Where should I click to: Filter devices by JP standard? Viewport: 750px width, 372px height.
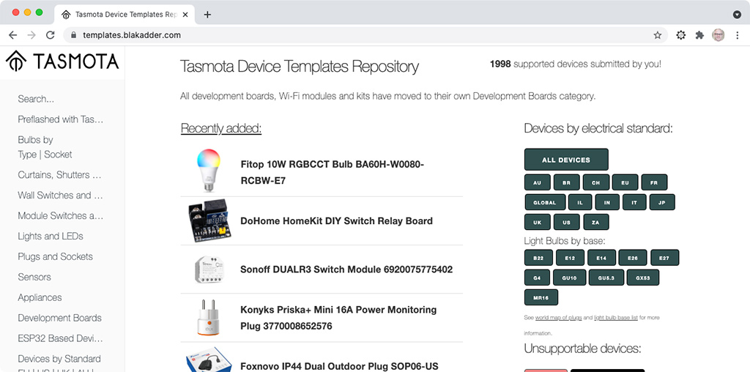[662, 202]
